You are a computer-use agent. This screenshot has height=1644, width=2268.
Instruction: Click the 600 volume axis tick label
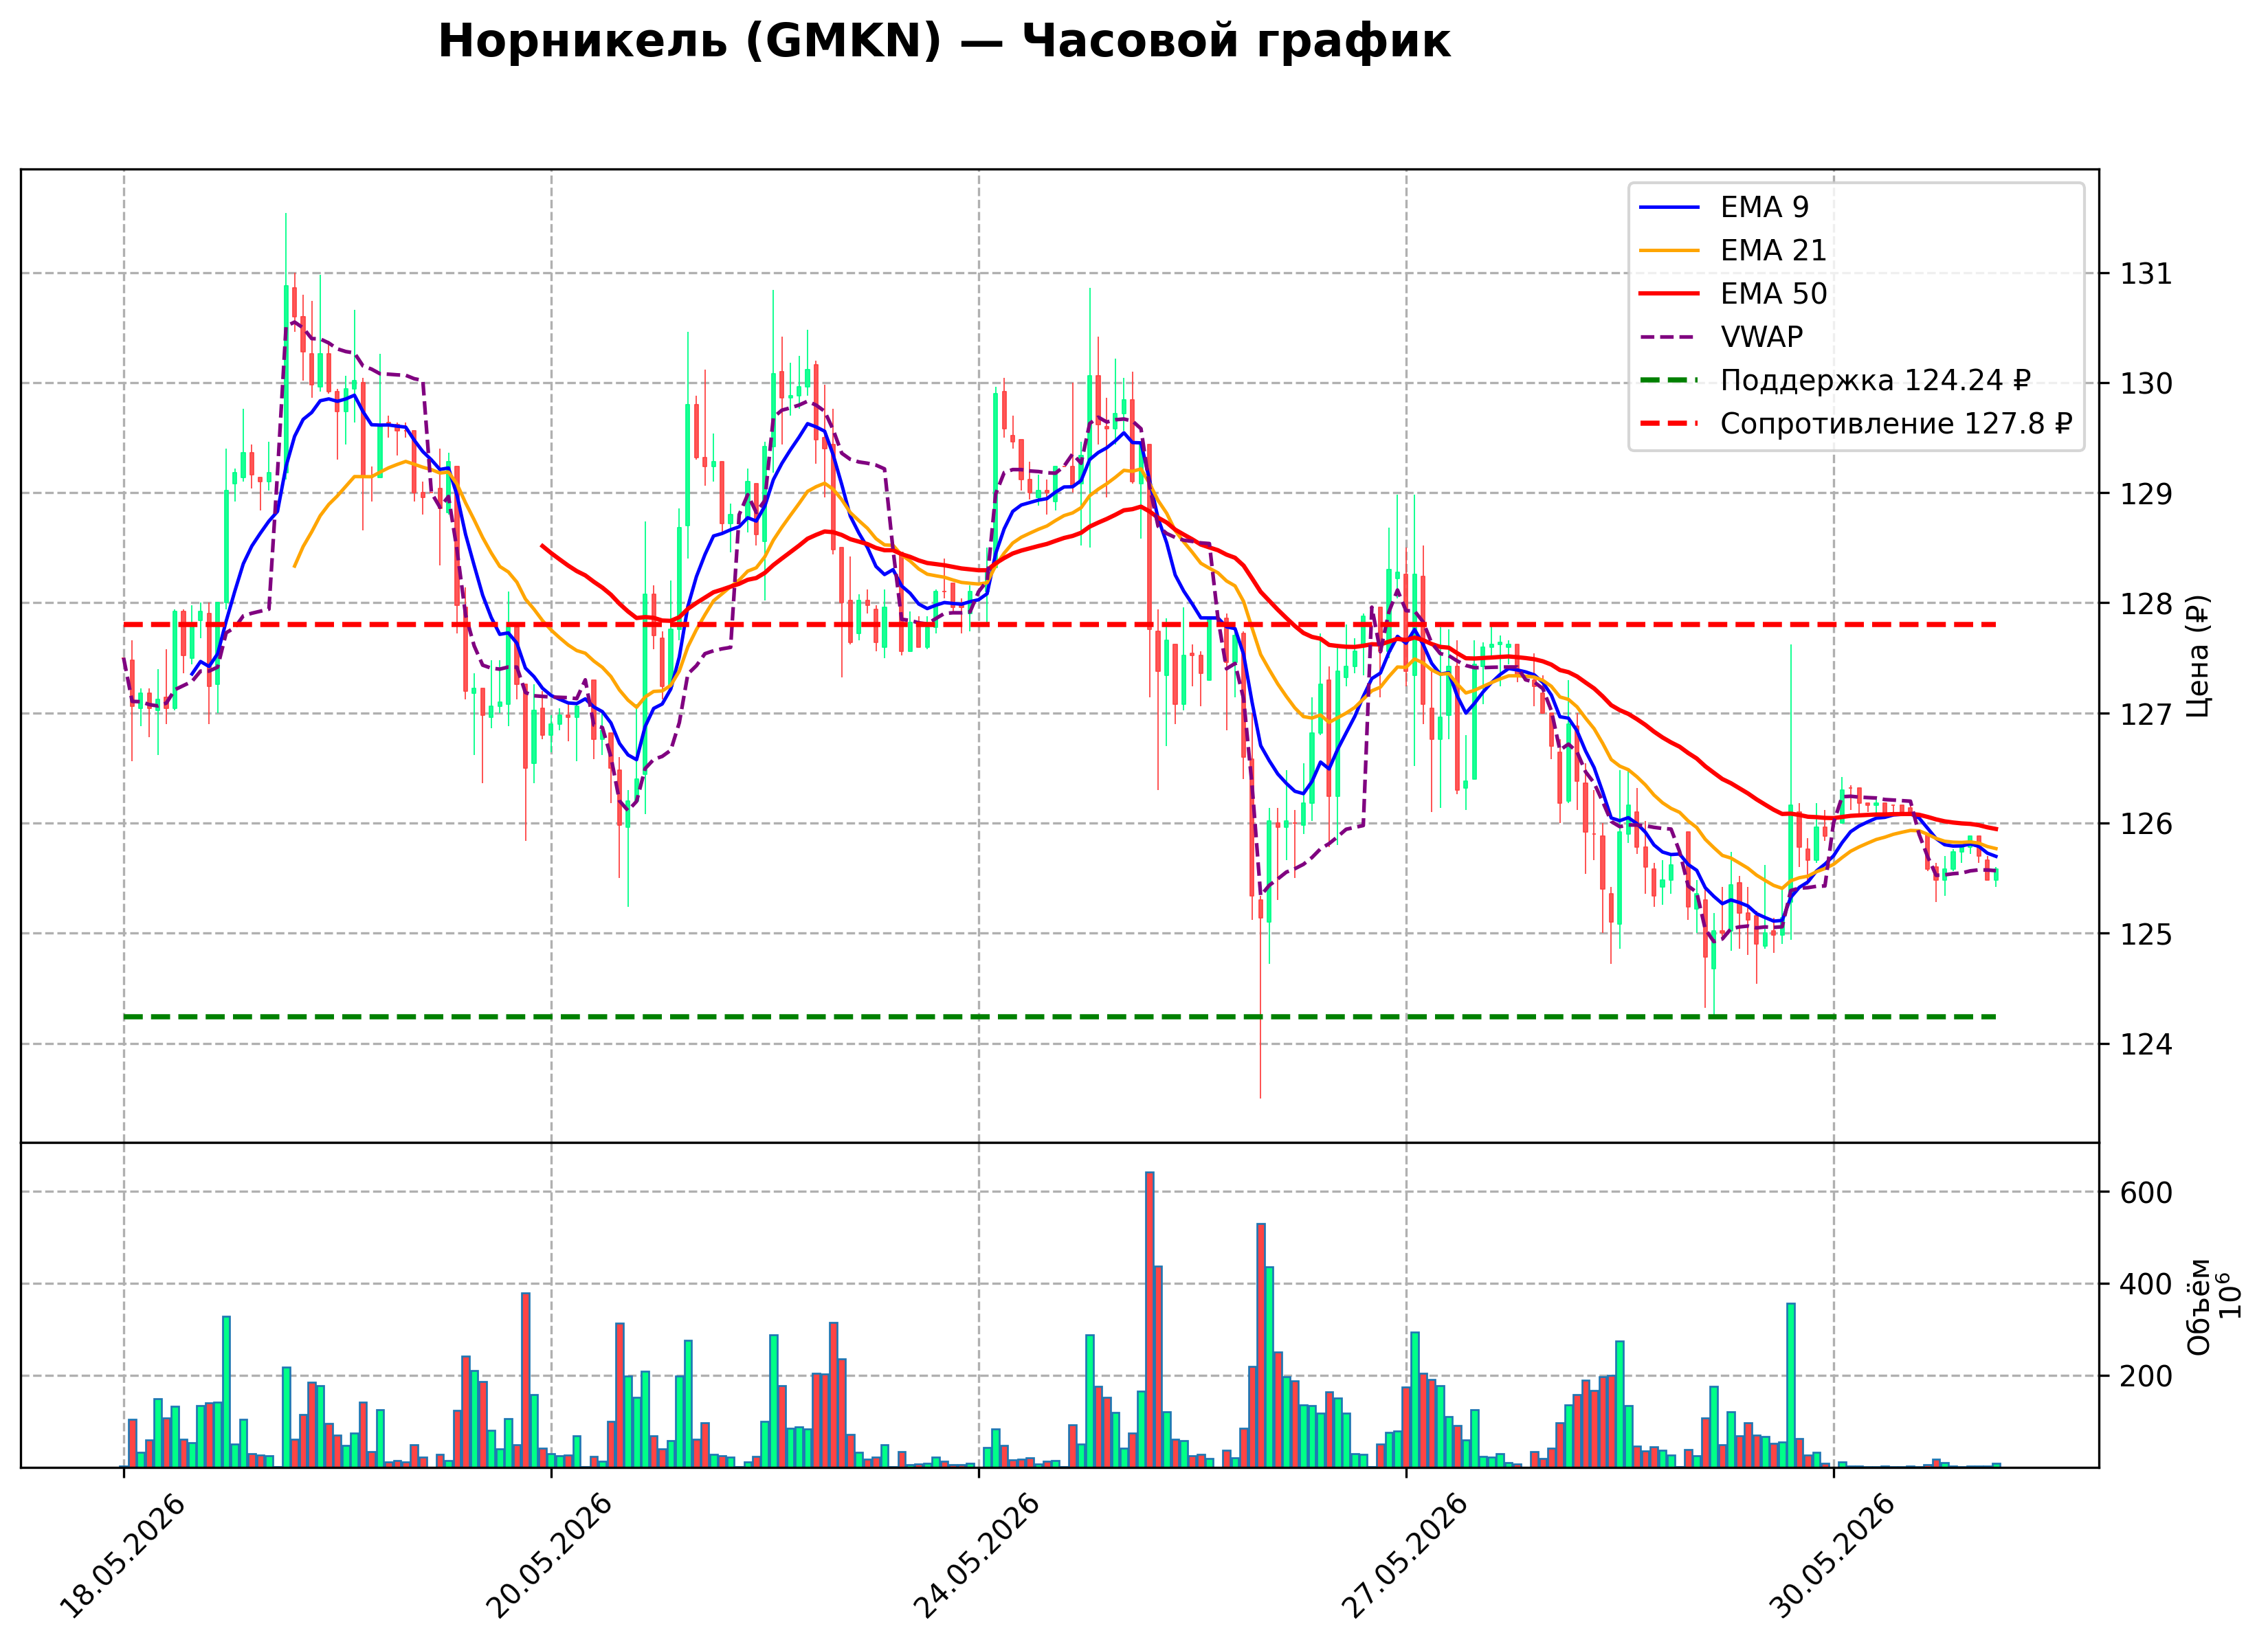[x=2146, y=1192]
